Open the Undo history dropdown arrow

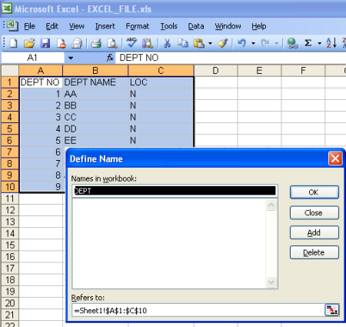tap(253, 43)
